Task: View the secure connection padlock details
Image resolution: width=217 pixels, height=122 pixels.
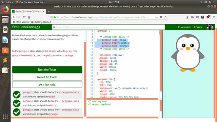Action: 55,17
